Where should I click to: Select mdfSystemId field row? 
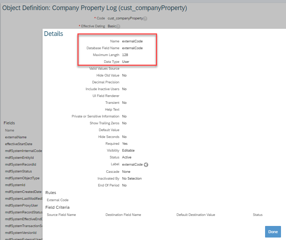[15, 185]
